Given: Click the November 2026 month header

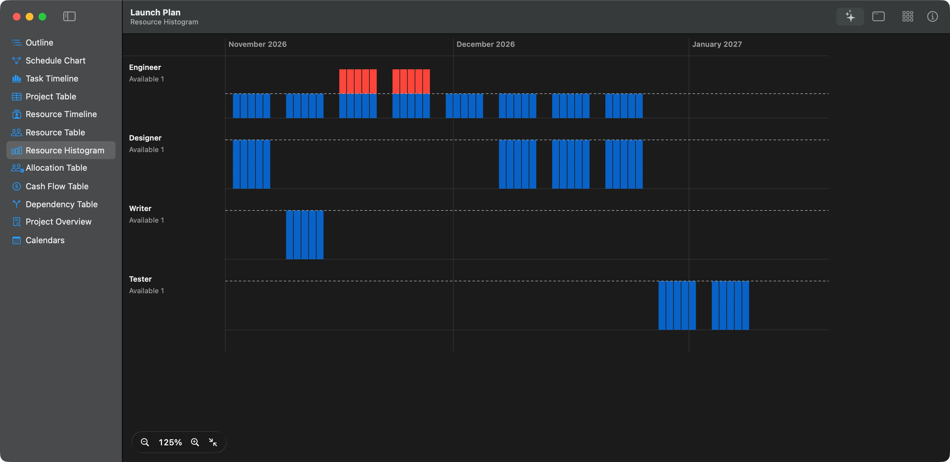Looking at the screenshot, I should [257, 44].
